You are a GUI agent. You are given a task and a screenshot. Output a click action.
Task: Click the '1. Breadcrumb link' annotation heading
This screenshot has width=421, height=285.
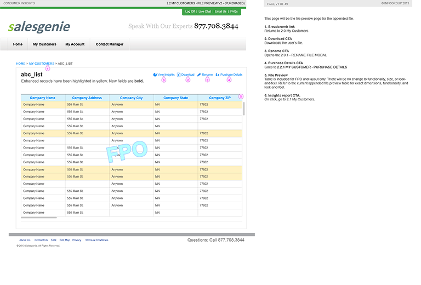click(x=280, y=27)
